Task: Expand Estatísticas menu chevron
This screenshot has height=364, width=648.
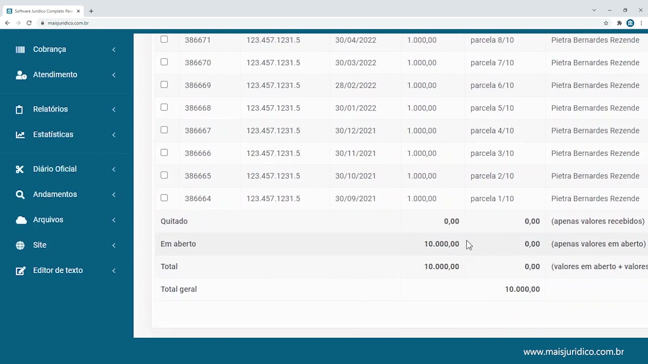Action: tap(114, 134)
